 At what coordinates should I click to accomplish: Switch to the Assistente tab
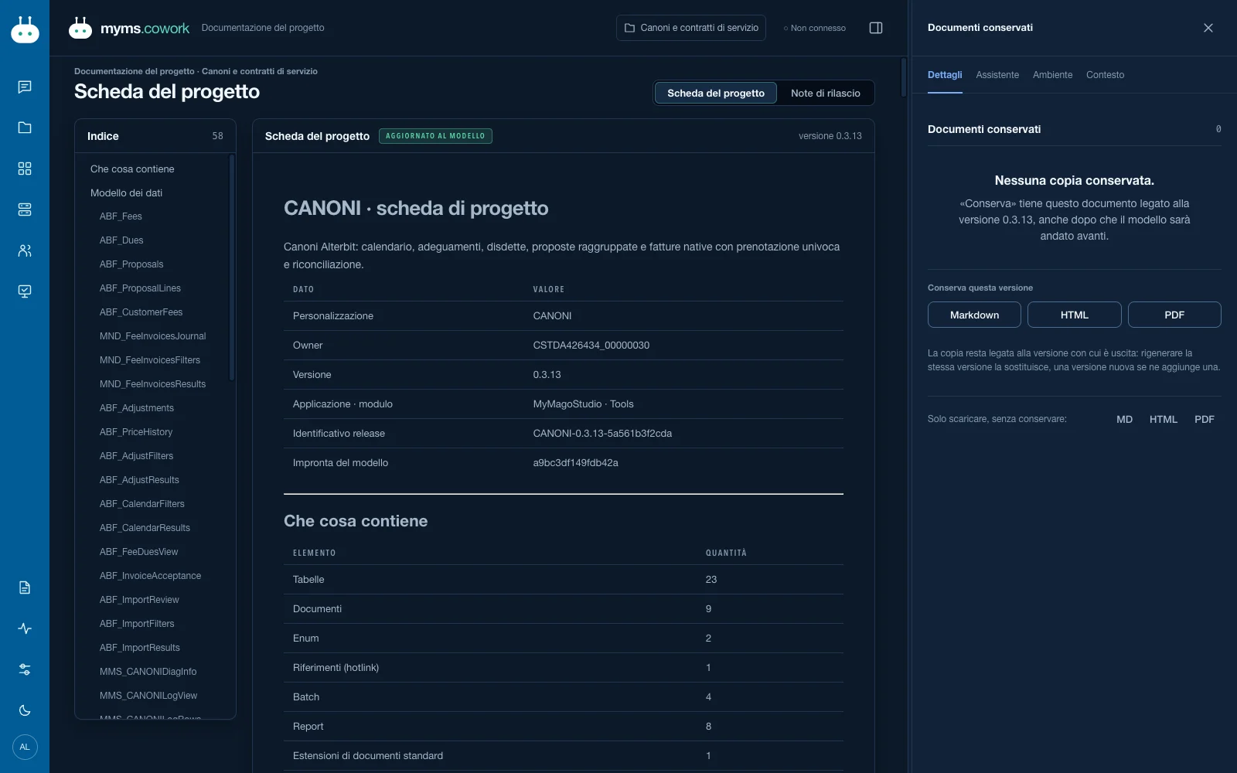click(997, 75)
